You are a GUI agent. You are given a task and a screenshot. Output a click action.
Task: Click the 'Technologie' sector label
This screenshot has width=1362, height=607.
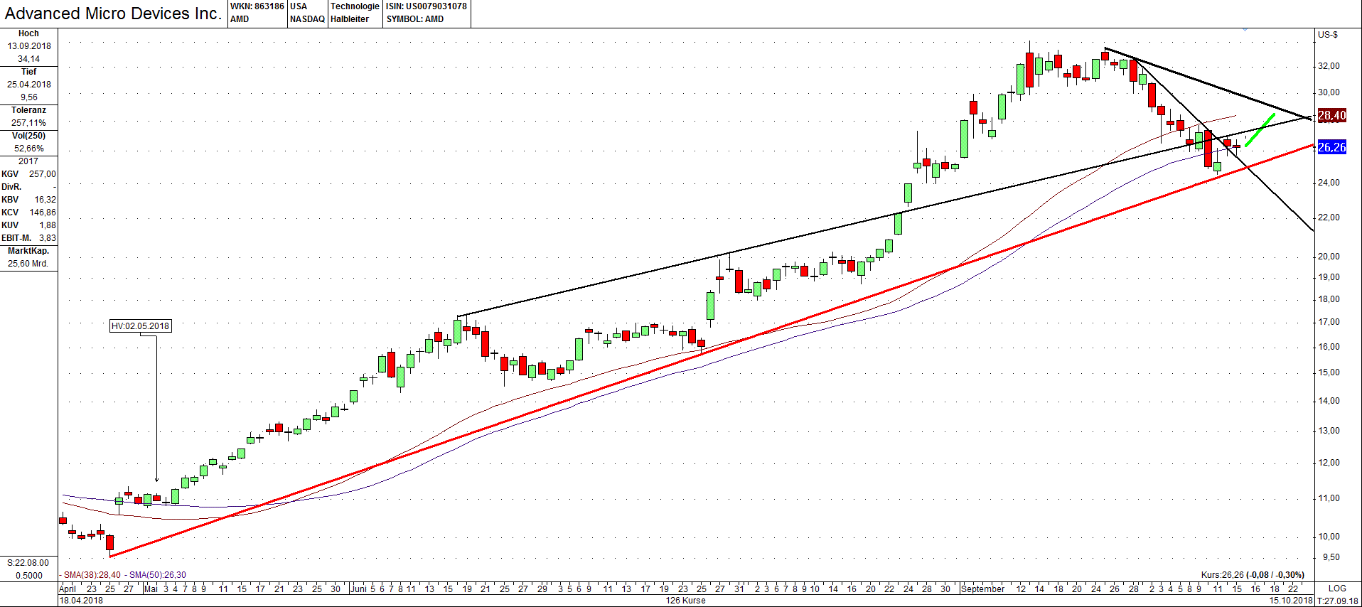click(x=355, y=6)
